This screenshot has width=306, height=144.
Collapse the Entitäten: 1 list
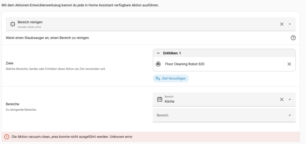coord(158,53)
